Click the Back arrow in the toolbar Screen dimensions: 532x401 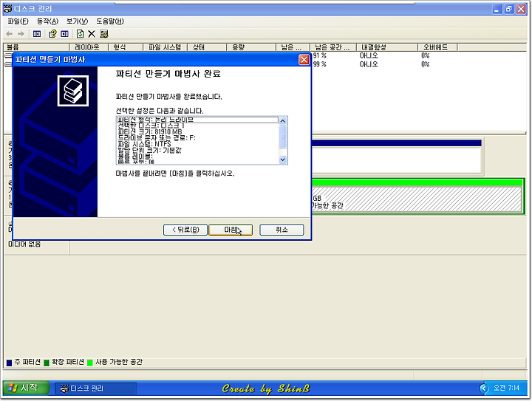[9, 34]
